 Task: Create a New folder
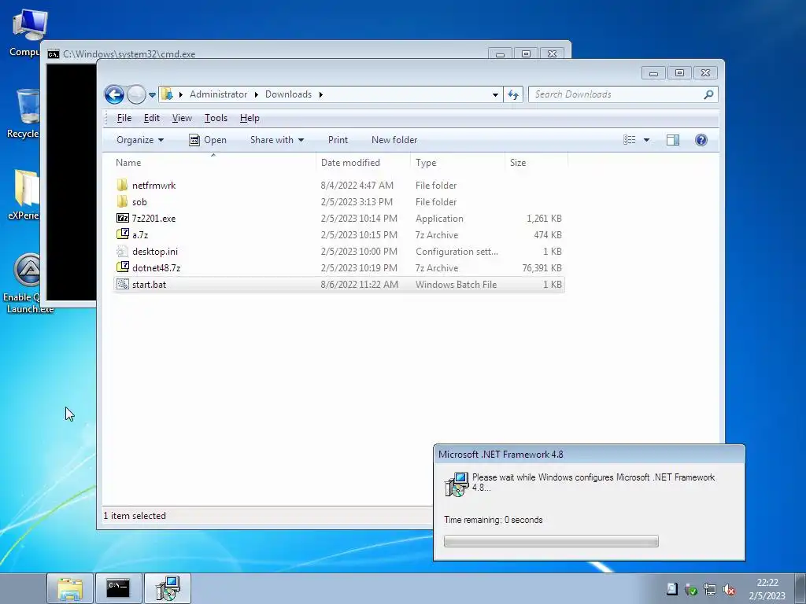tap(394, 140)
